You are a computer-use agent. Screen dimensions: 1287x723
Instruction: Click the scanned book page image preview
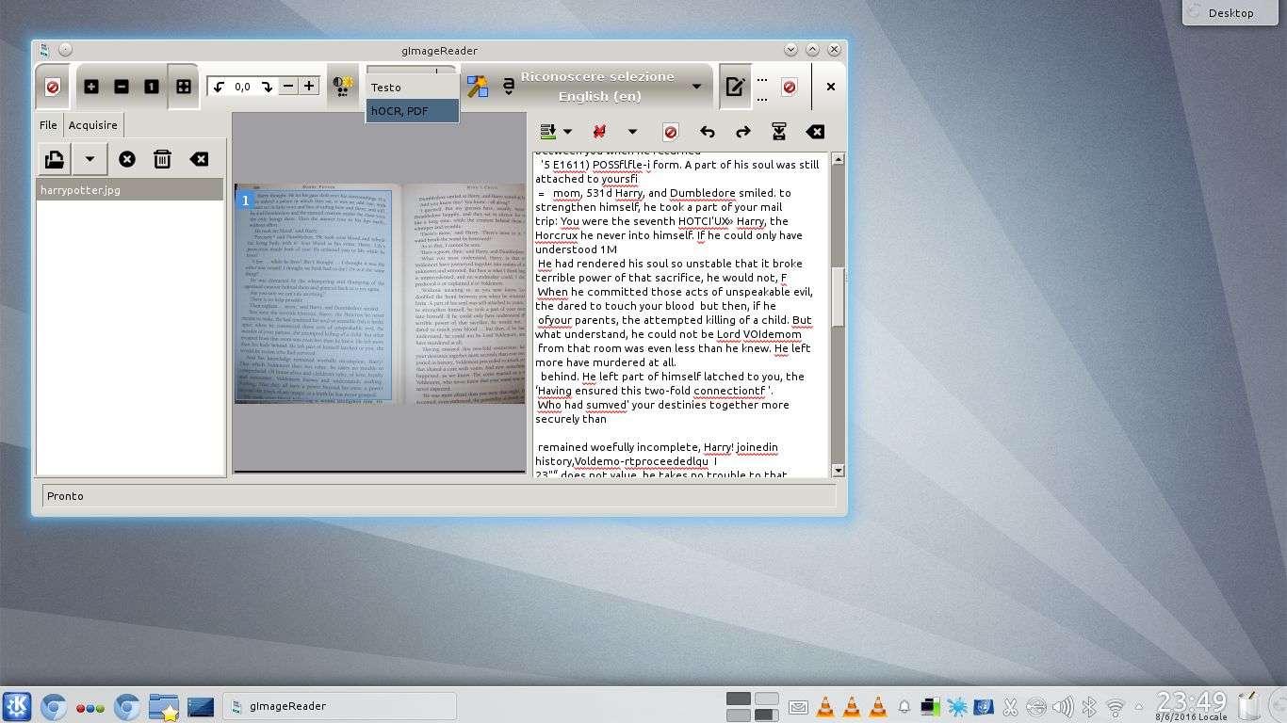(380, 294)
